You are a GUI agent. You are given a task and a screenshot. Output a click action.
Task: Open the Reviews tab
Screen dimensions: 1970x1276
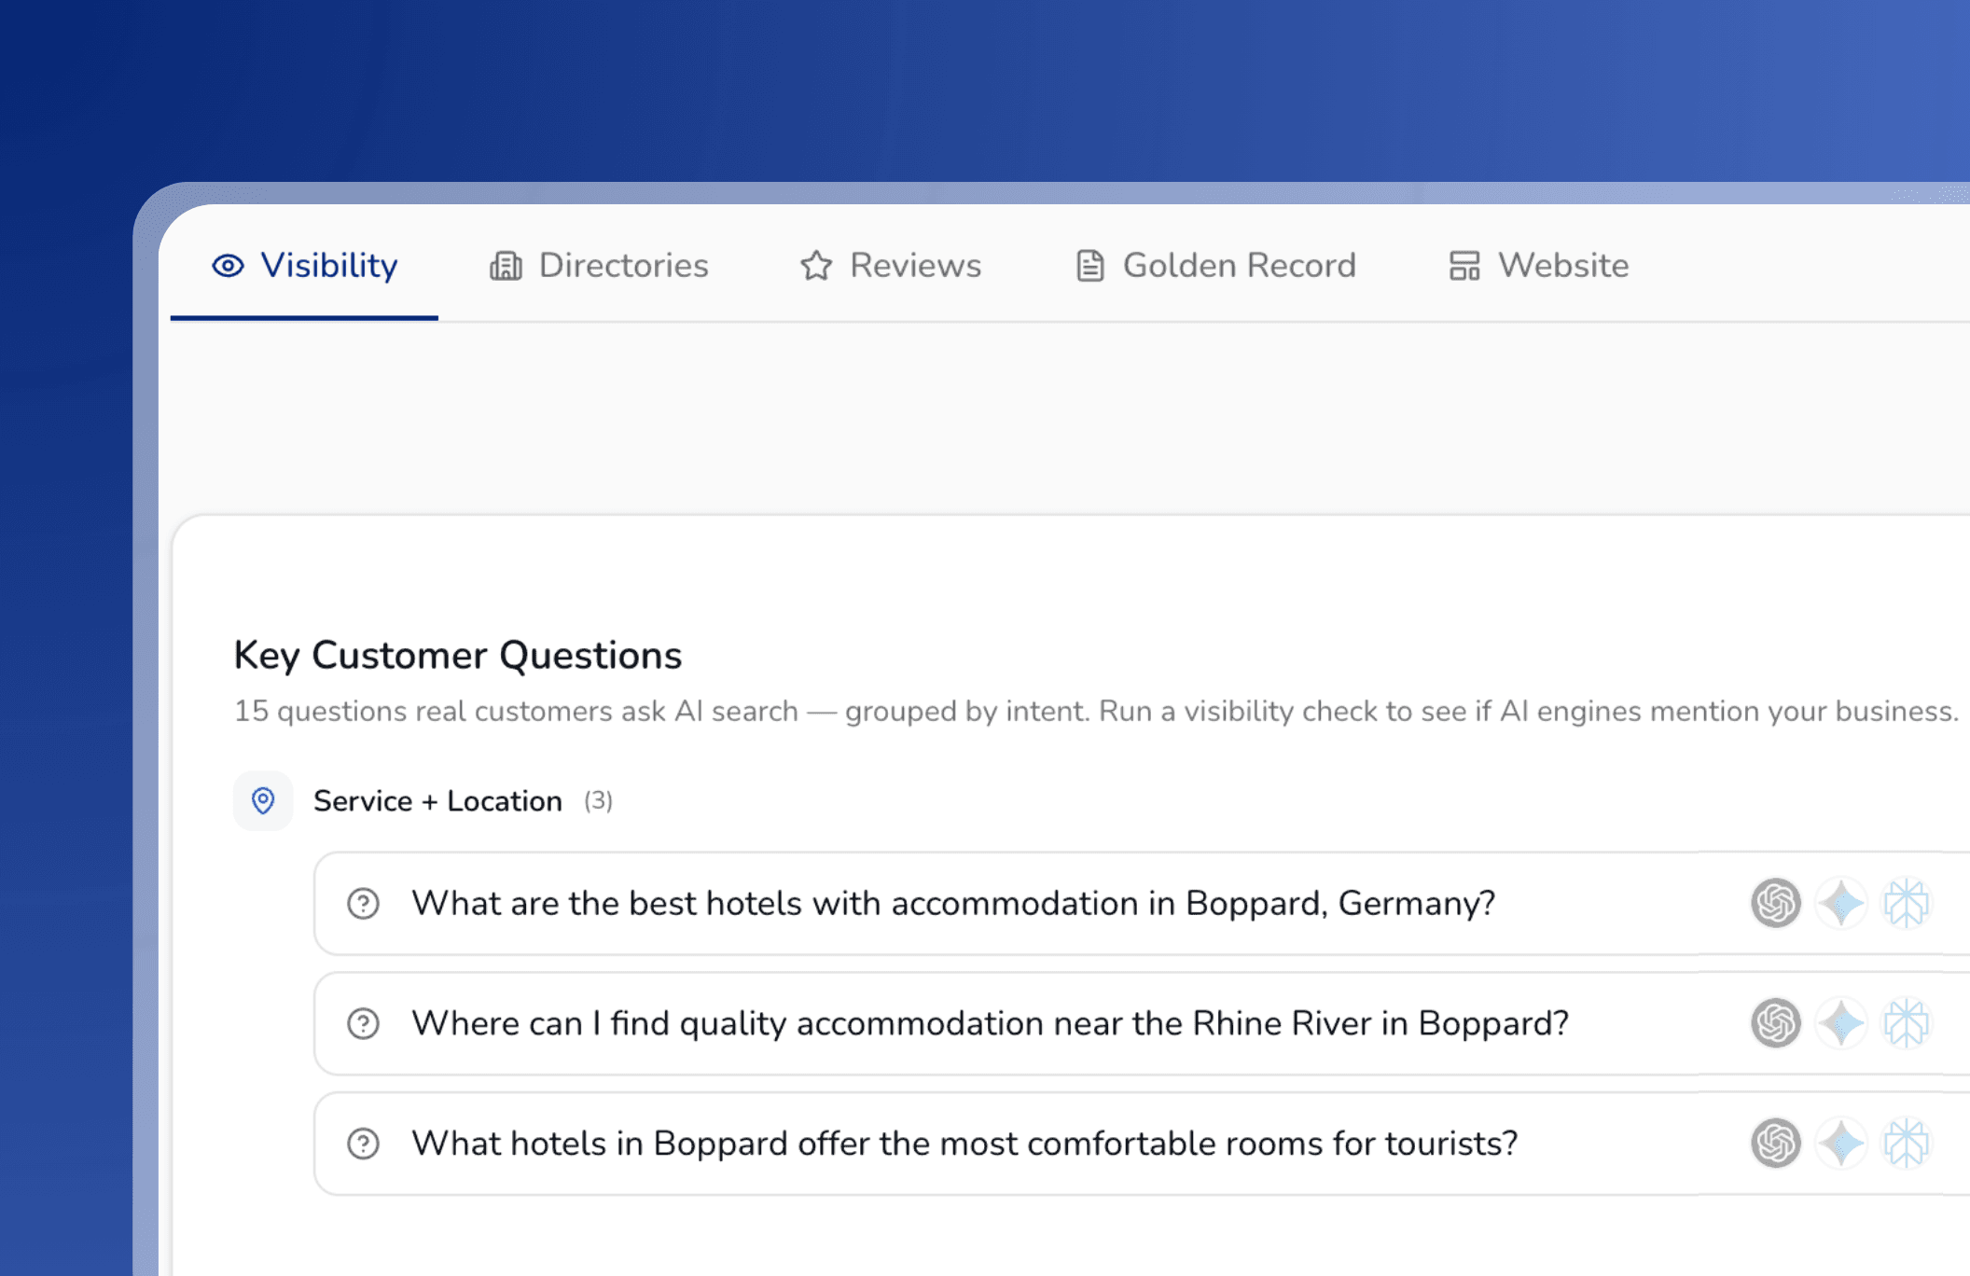pyautogui.click(x=891, y=266)
